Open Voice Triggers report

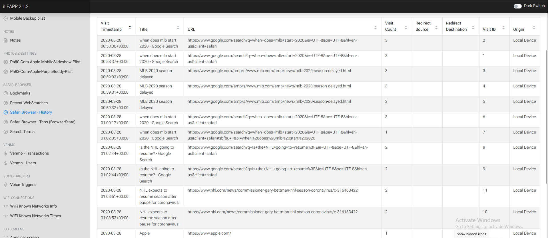pos(23,184)
